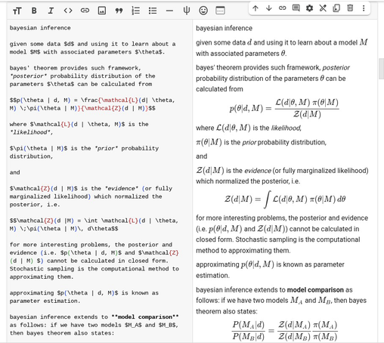Click the lone 'and' line in the preview
This screenshot has height=343, width=384.
pyautogui.click(x=202, y=156)
